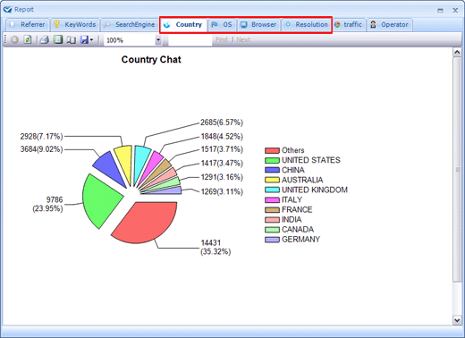Refresh the report with the refresh icon

28,39
